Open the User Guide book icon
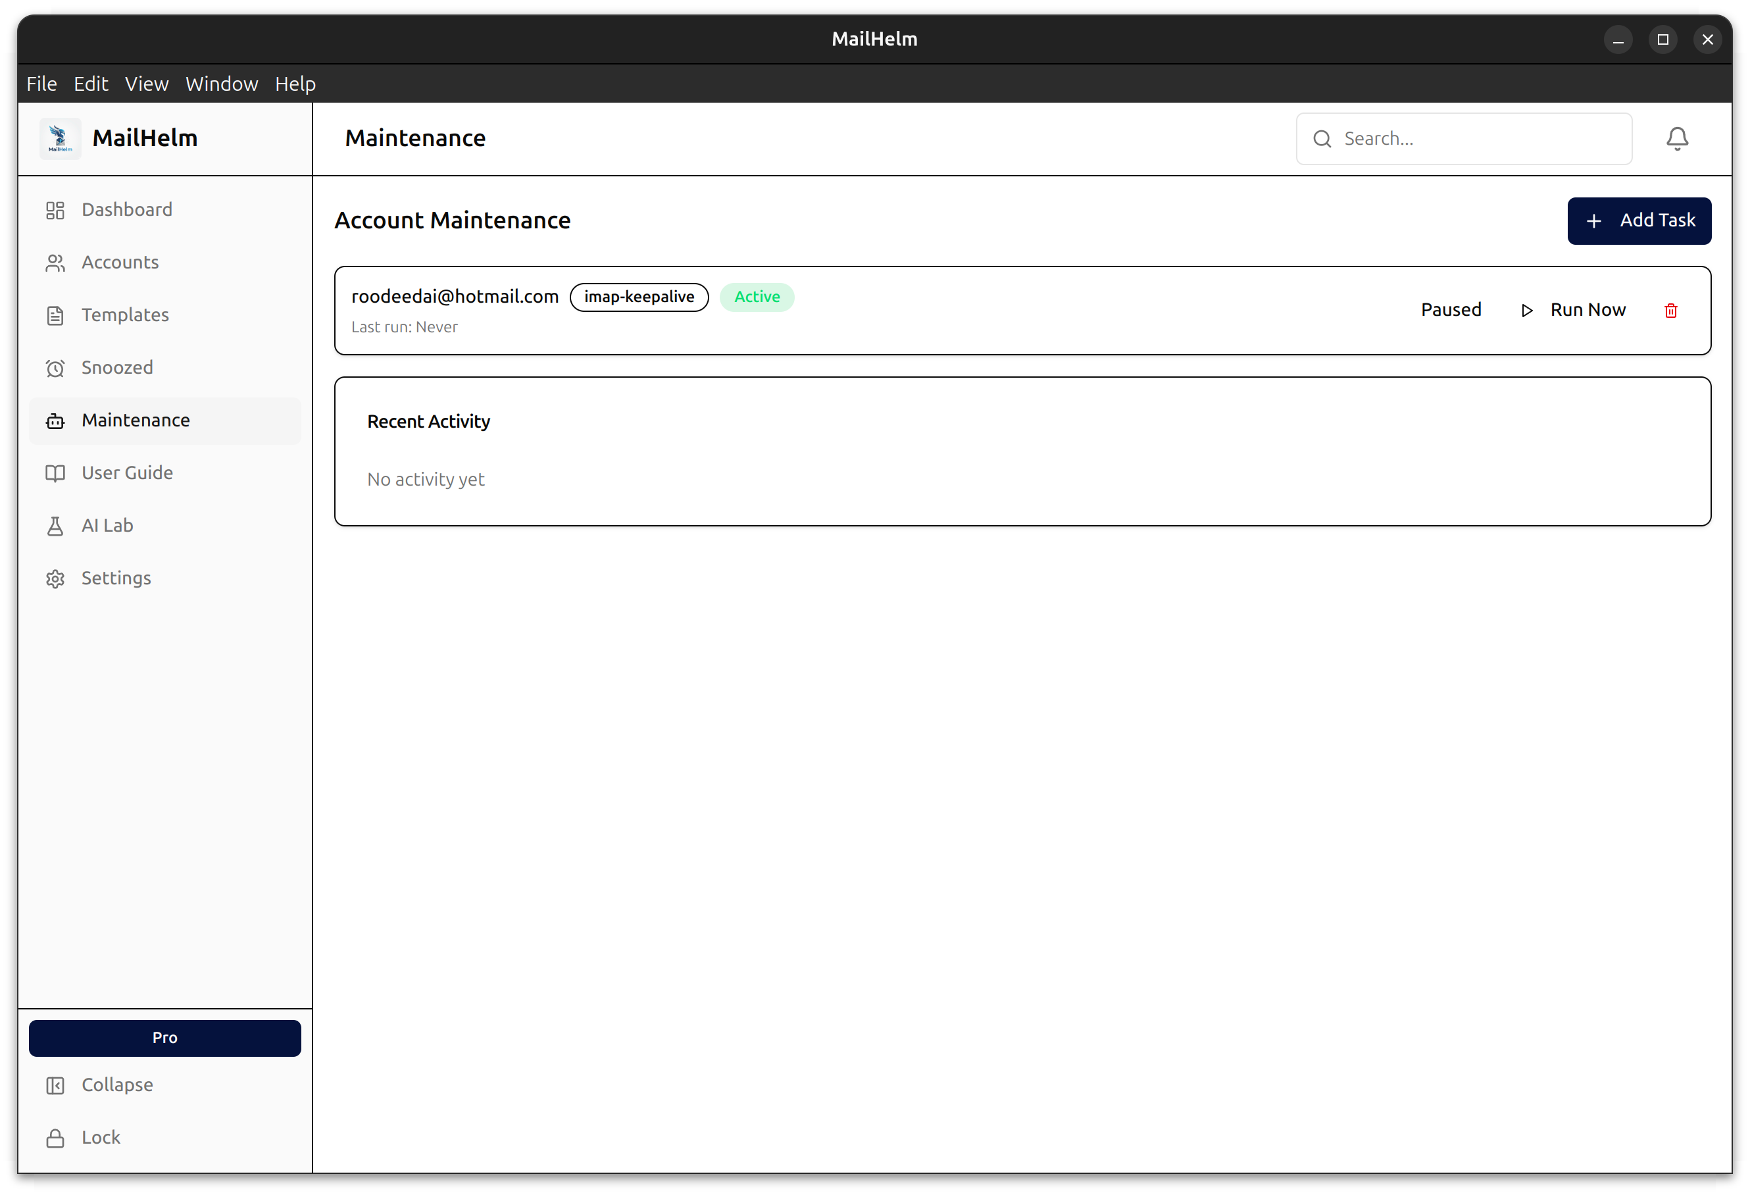 tap(55, 473)
